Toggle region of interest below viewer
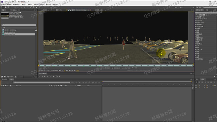The width and height of the screenshot is (217, 122). [67, 71]
